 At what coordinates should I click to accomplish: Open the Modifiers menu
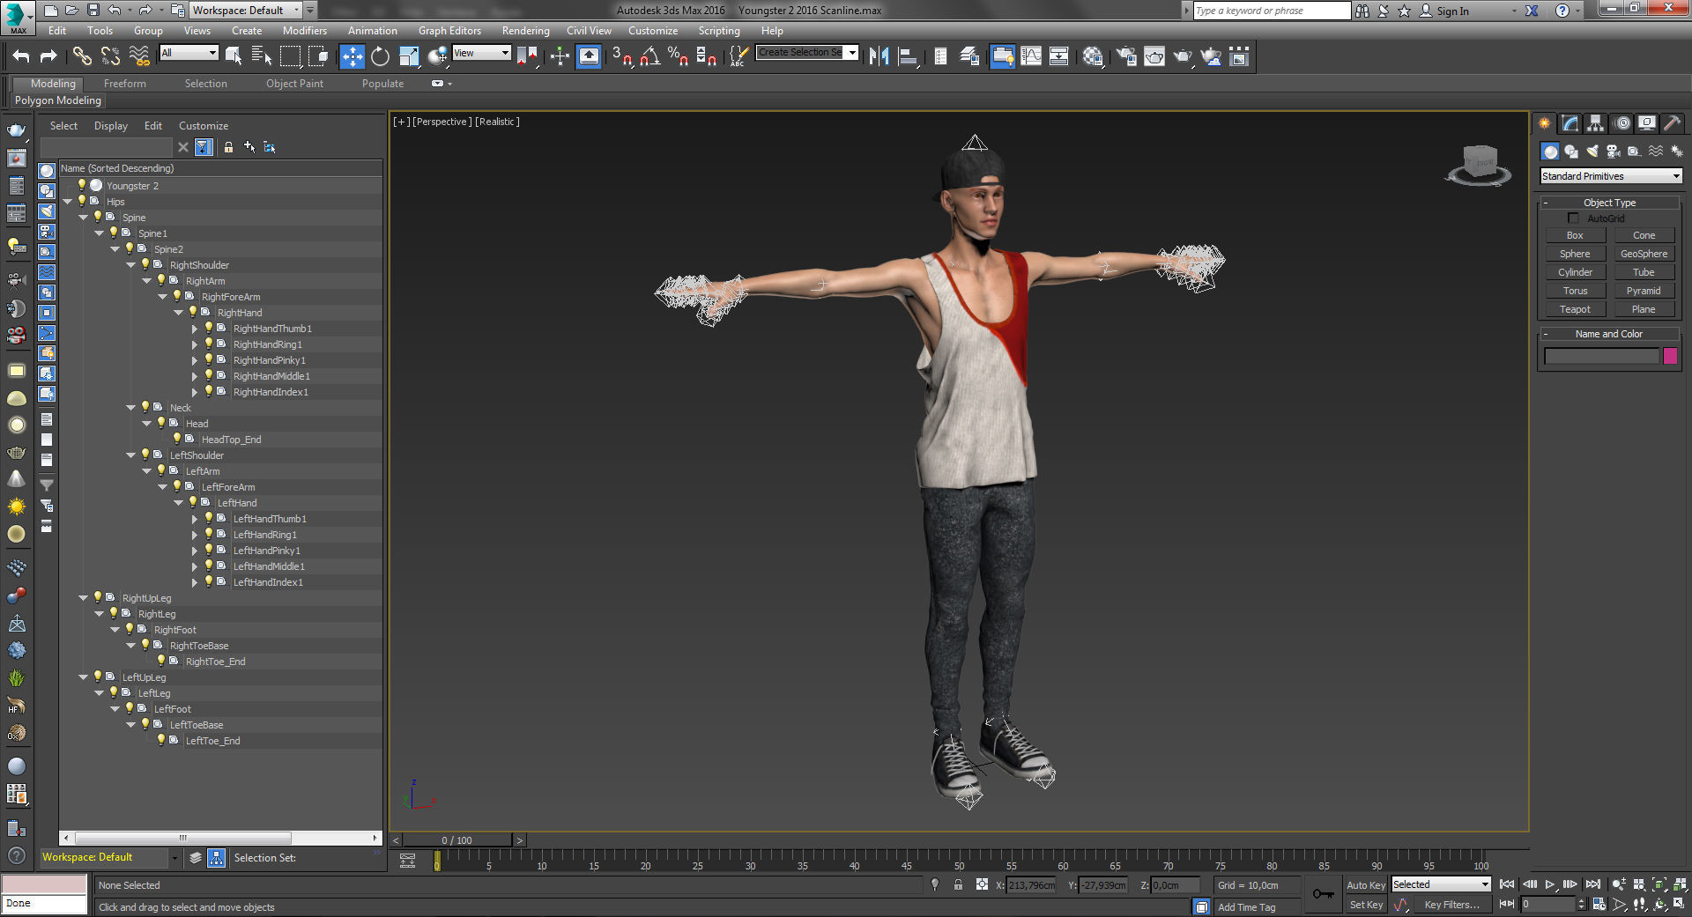(x=304, y=31)
